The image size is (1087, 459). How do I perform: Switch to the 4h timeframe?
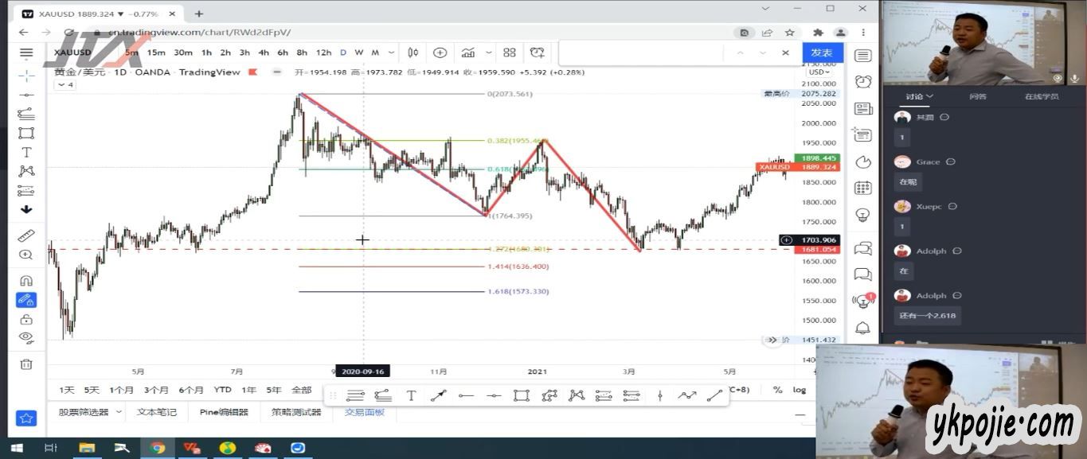pyautogui.click(x=263, y=53)
